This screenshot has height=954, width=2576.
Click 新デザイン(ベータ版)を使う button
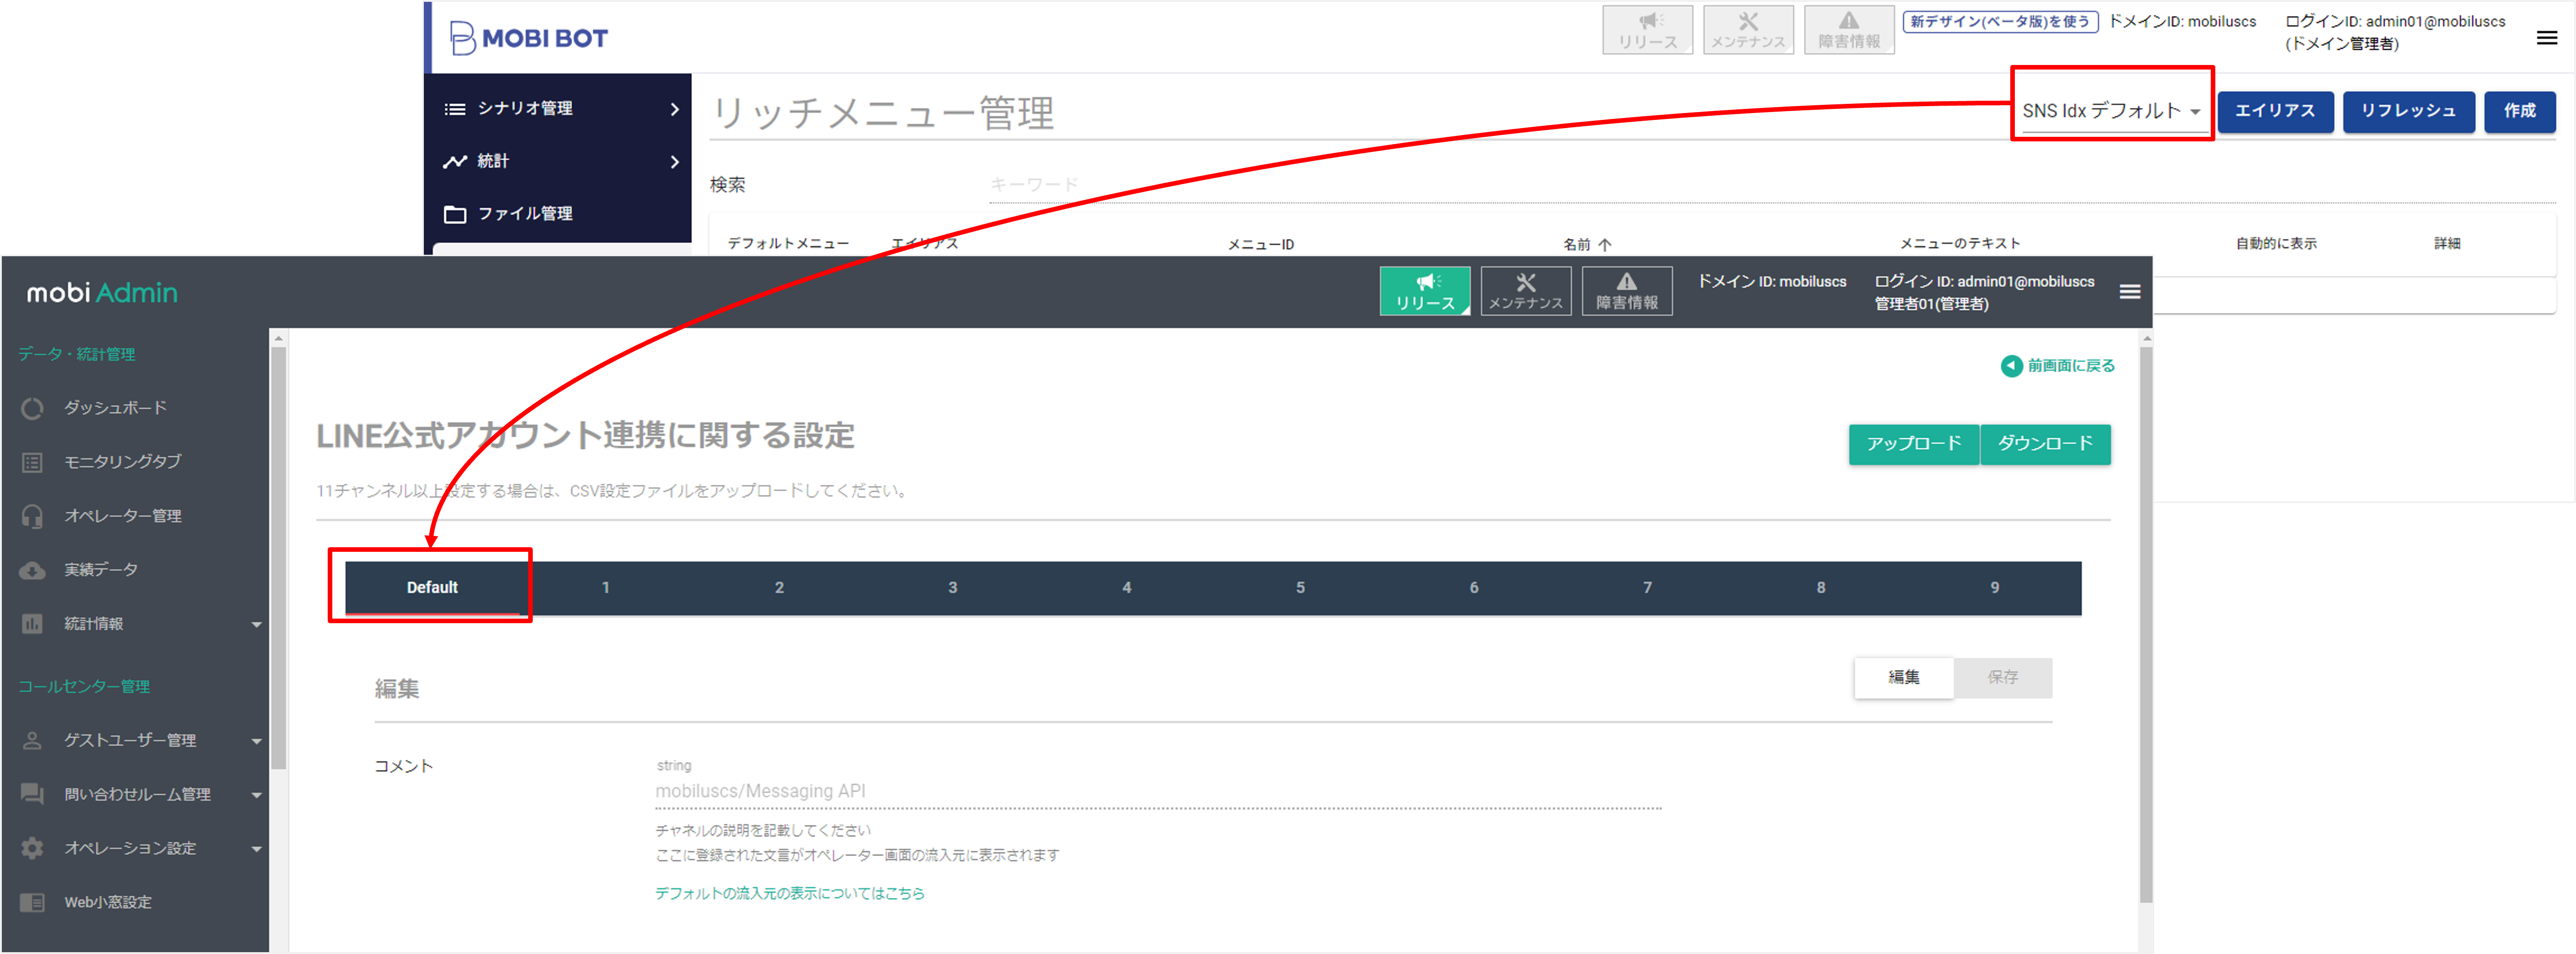tap(2000, 21)
